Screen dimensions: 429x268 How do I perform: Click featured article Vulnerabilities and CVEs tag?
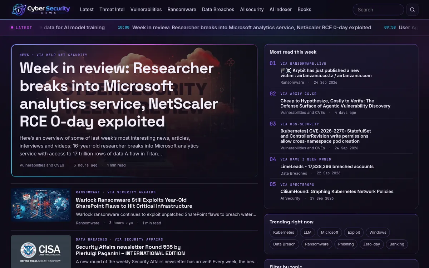42,165
